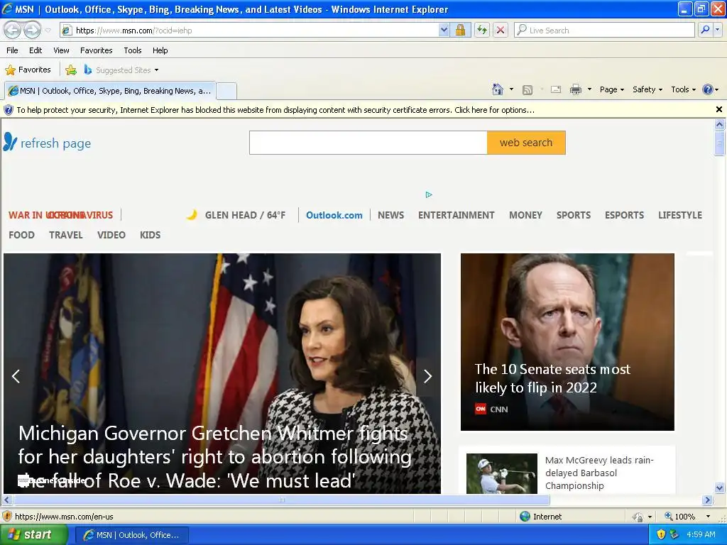
Task: Click the RSS feeds icon
Action: [528, 90]
